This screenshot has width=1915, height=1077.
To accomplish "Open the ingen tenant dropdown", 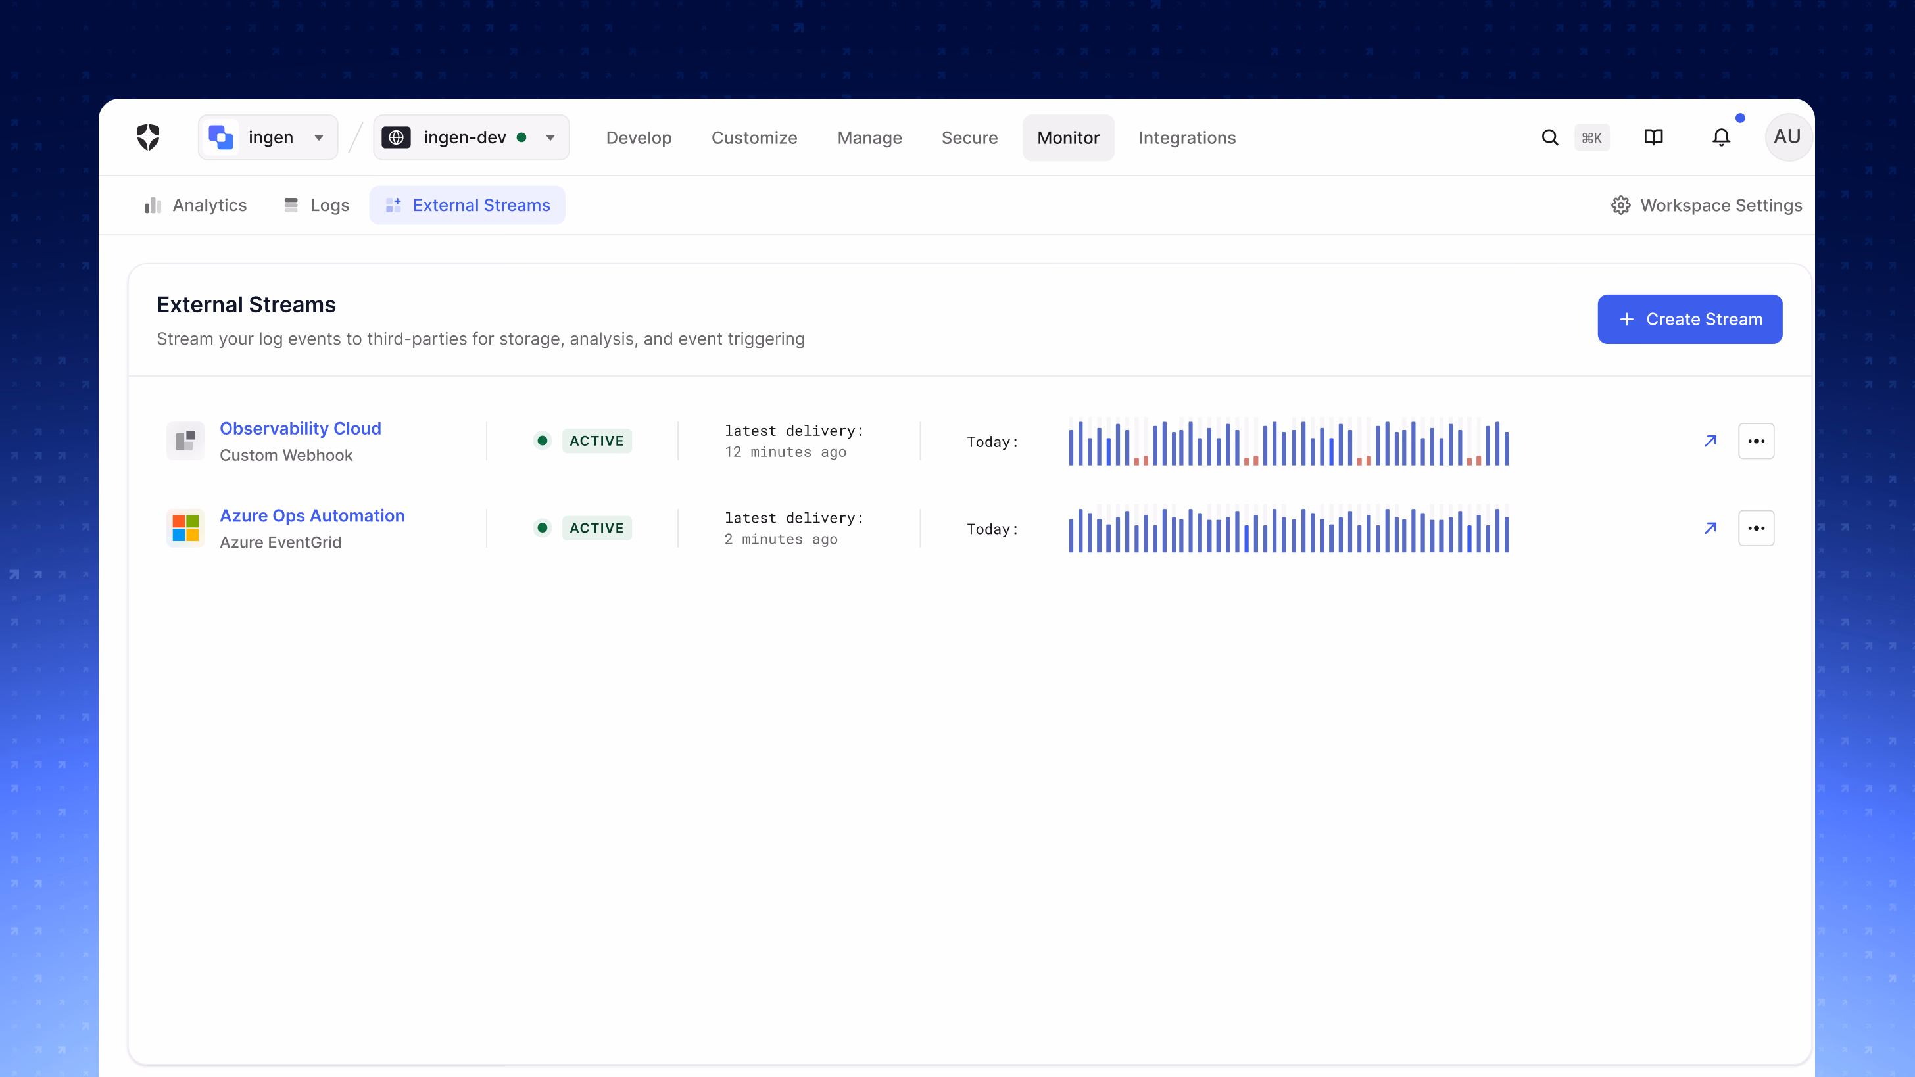I will tap(268, 137).
